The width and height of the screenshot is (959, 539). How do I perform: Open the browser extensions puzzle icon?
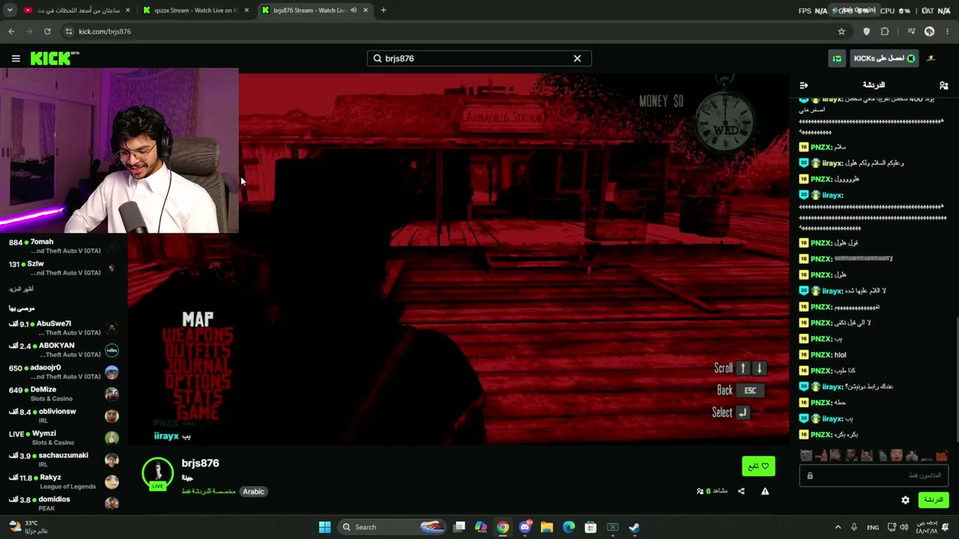point(885,31)
